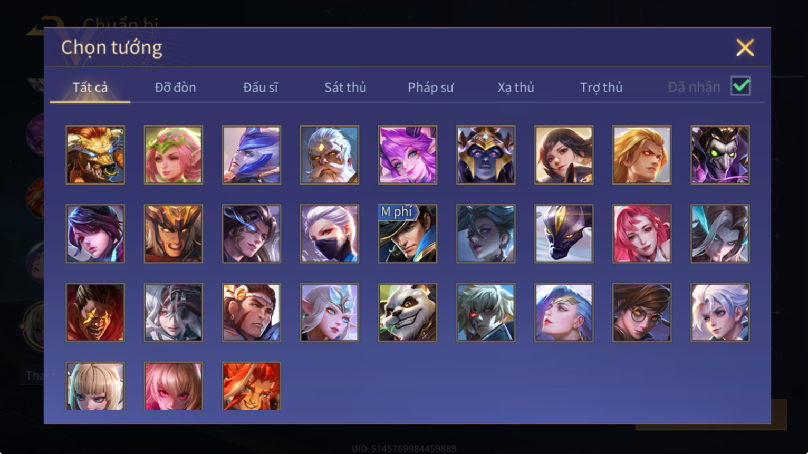
Task: Switch to the Xạ thủ tab
Action: [x=516, y=88]
